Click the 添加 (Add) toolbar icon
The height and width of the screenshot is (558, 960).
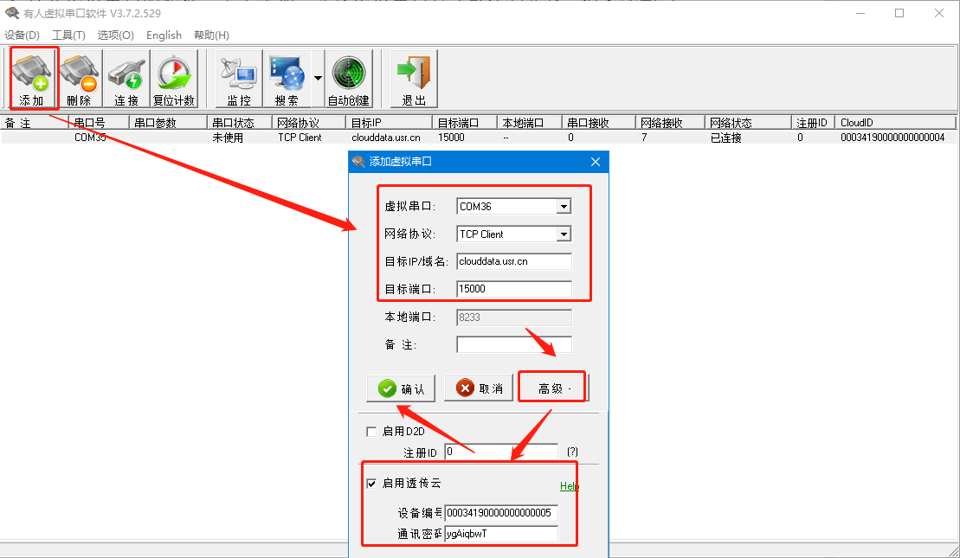pyautogui.click(x=33, y=78)
